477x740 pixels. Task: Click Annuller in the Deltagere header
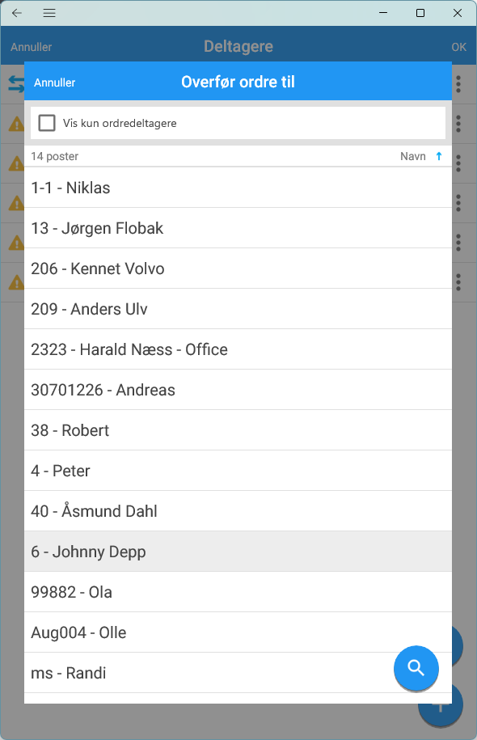click(32, 47)
